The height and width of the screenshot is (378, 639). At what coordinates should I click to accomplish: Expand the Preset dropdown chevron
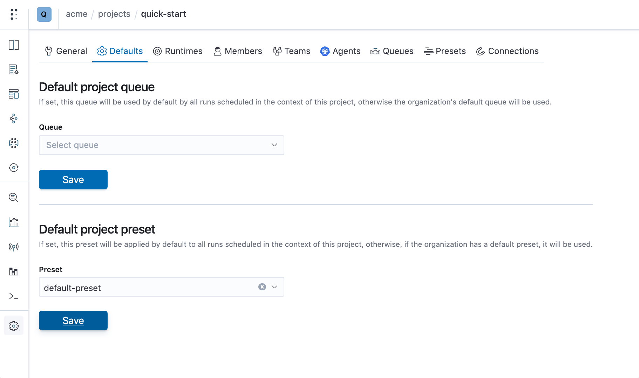[x=274, y=287]
